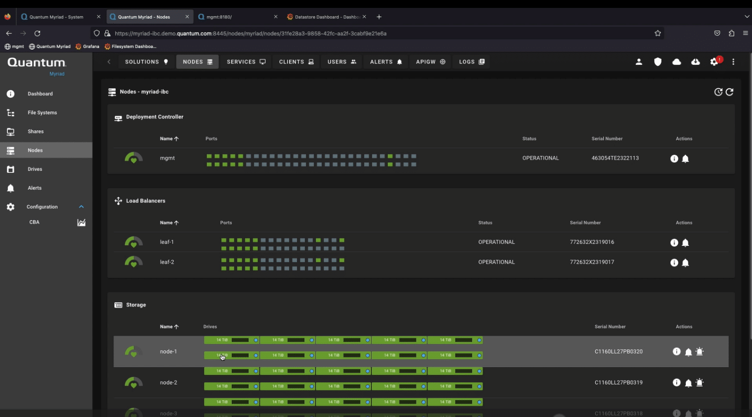Image resolution: width=752 pixels, height=417 pixels.
Task: Click the user account icon in header
Action: point(639,62)
